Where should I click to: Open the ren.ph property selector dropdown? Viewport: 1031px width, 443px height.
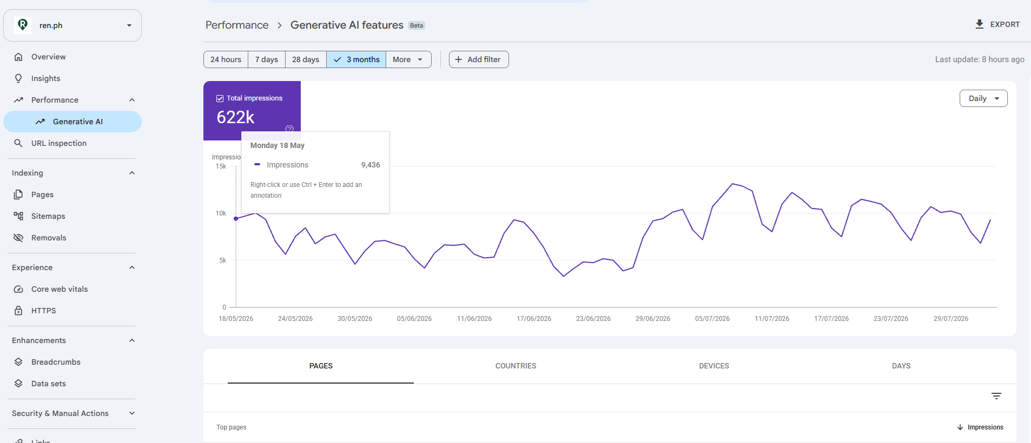72,25
